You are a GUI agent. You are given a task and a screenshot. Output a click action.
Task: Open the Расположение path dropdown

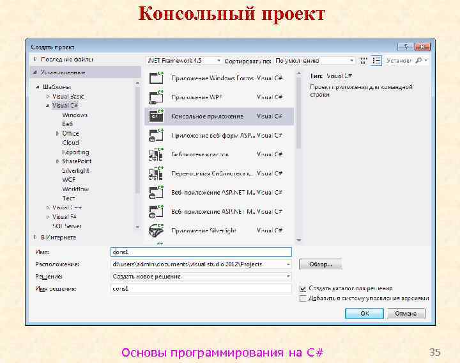pyautogui.click(x=288, y=264)
